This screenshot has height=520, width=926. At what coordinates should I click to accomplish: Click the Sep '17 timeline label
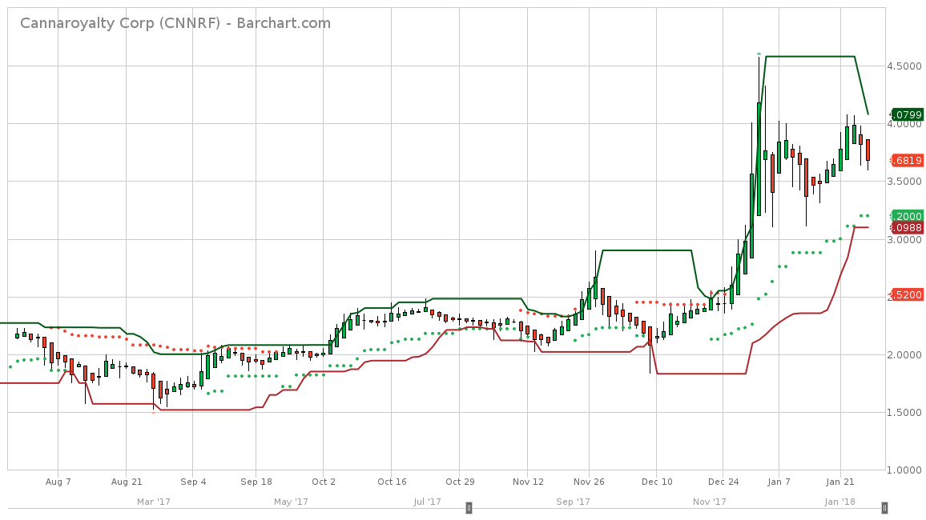[x=573, y=502]
